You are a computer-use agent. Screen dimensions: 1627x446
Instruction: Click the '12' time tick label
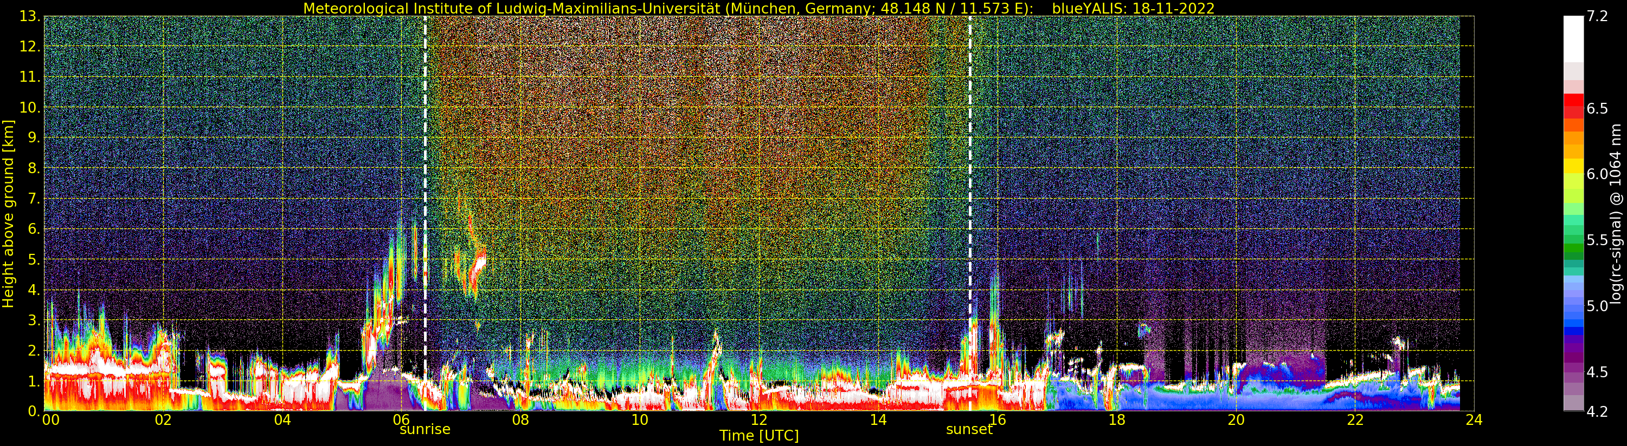[x=759, y=419]
